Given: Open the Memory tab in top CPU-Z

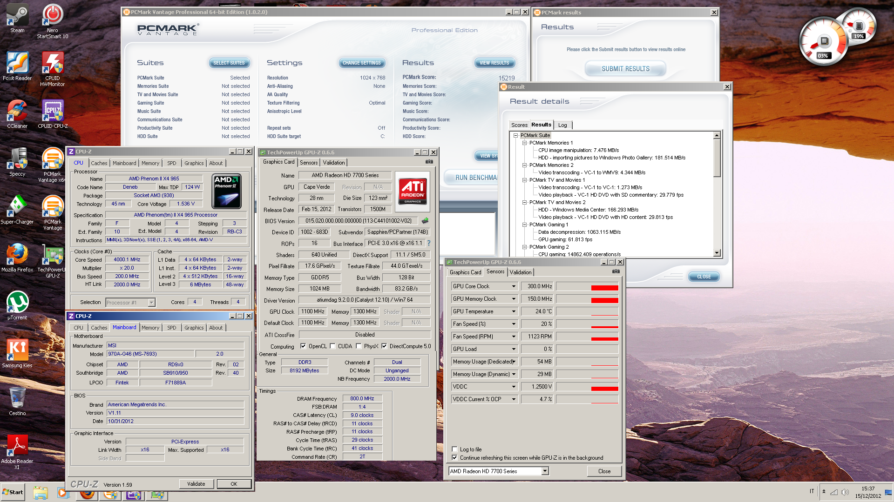Looking at the screenshot, I should [150, 163].
